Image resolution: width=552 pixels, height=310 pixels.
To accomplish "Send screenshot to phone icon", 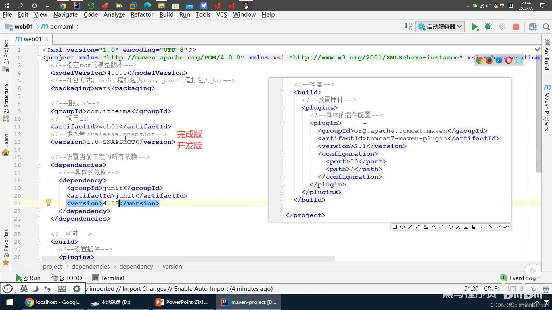I will point(474,227).
